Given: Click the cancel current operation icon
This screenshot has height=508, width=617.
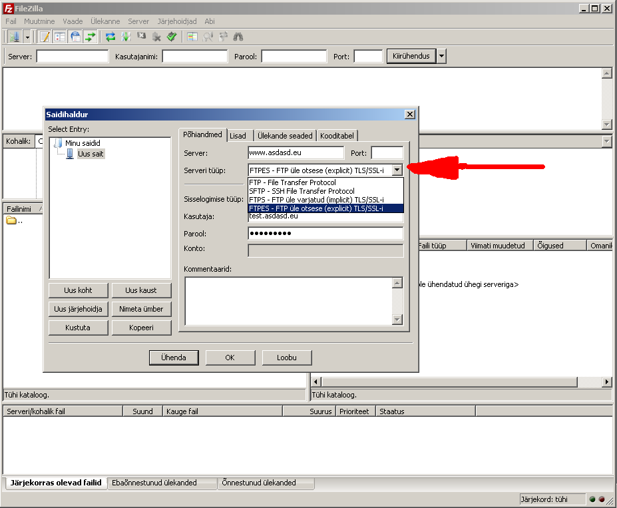Looking at the screenshot, I should 141,37.
